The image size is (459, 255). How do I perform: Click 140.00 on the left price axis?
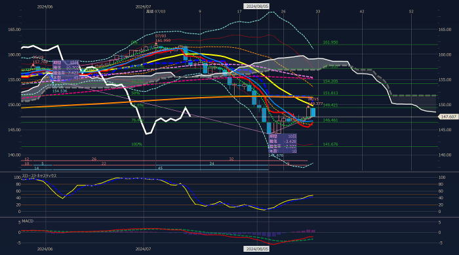point(14,155)
